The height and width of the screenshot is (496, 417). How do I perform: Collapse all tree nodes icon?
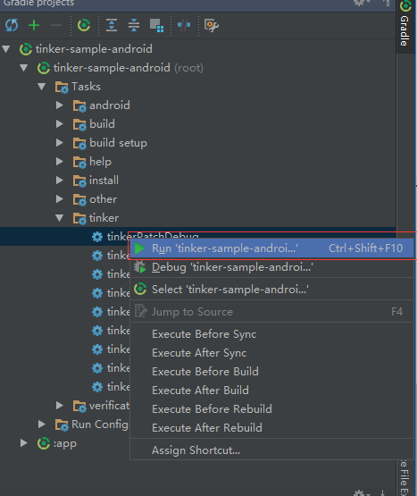(x=134, y=25)
